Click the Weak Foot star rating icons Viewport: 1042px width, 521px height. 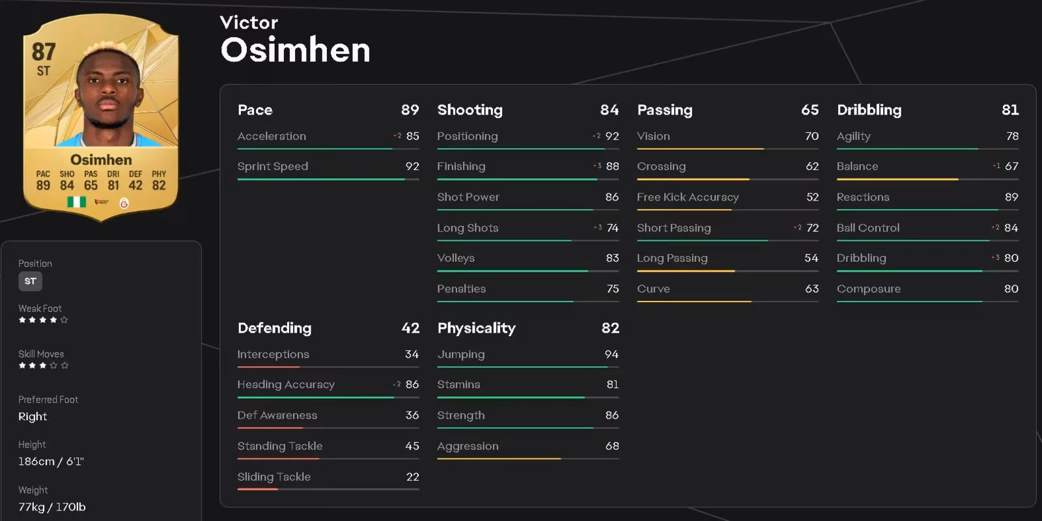[43, 320]
